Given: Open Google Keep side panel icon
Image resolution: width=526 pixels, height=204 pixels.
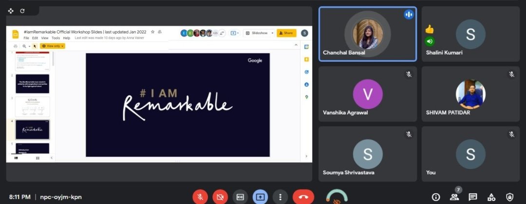Looking at the screenshot, I should coord(306,59).
